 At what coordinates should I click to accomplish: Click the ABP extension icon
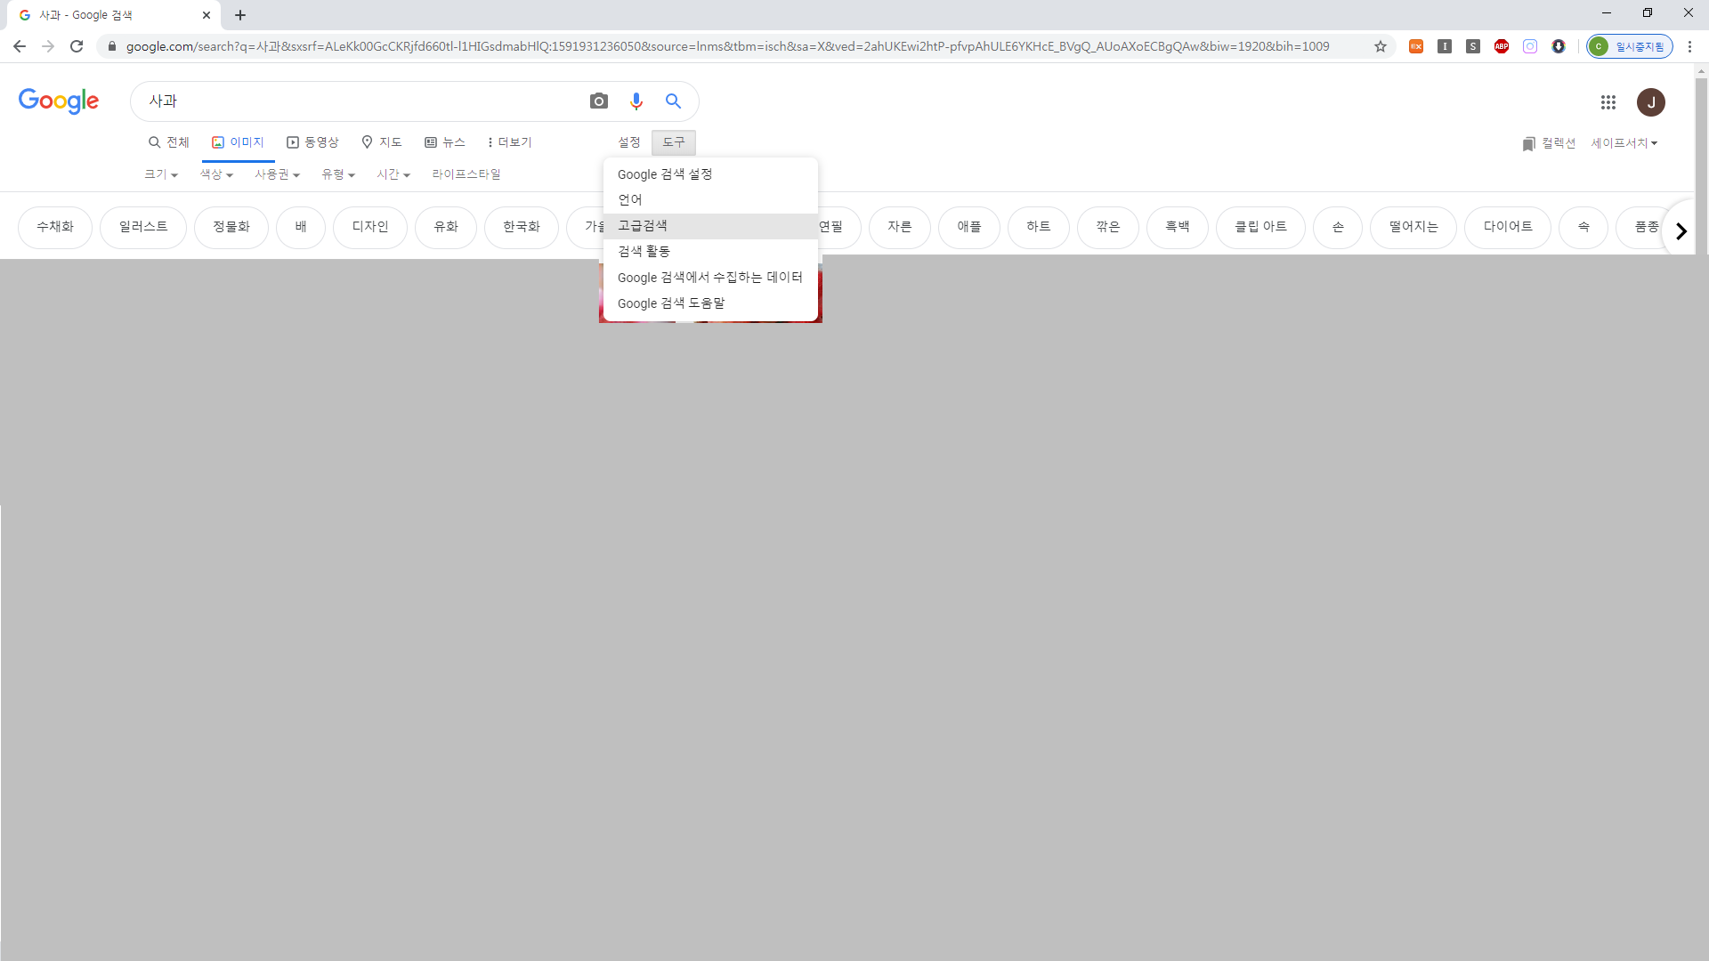(1502, 46)
